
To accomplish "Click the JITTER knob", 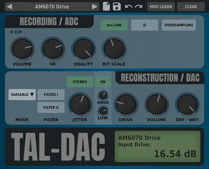I will click(x=80, y=104).
